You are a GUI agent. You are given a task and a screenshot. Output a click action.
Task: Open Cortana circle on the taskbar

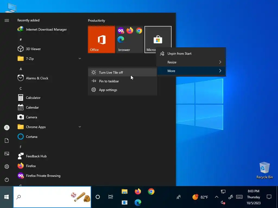[x=98, y=197]
